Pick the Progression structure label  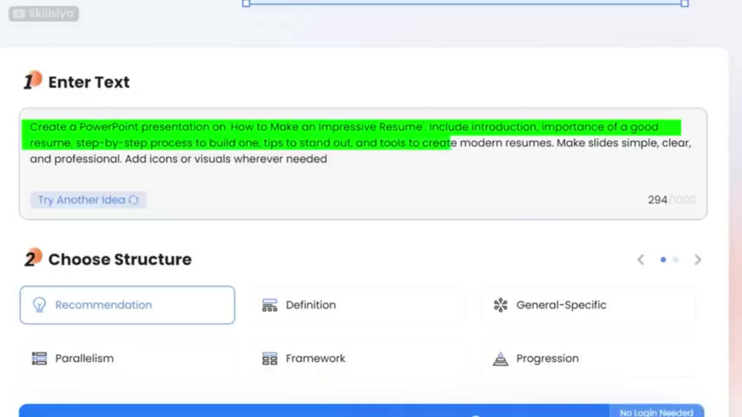[547, 359]
